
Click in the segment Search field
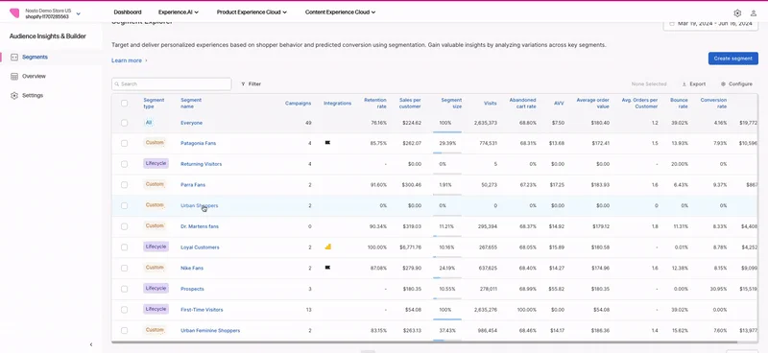pos(172,84)
